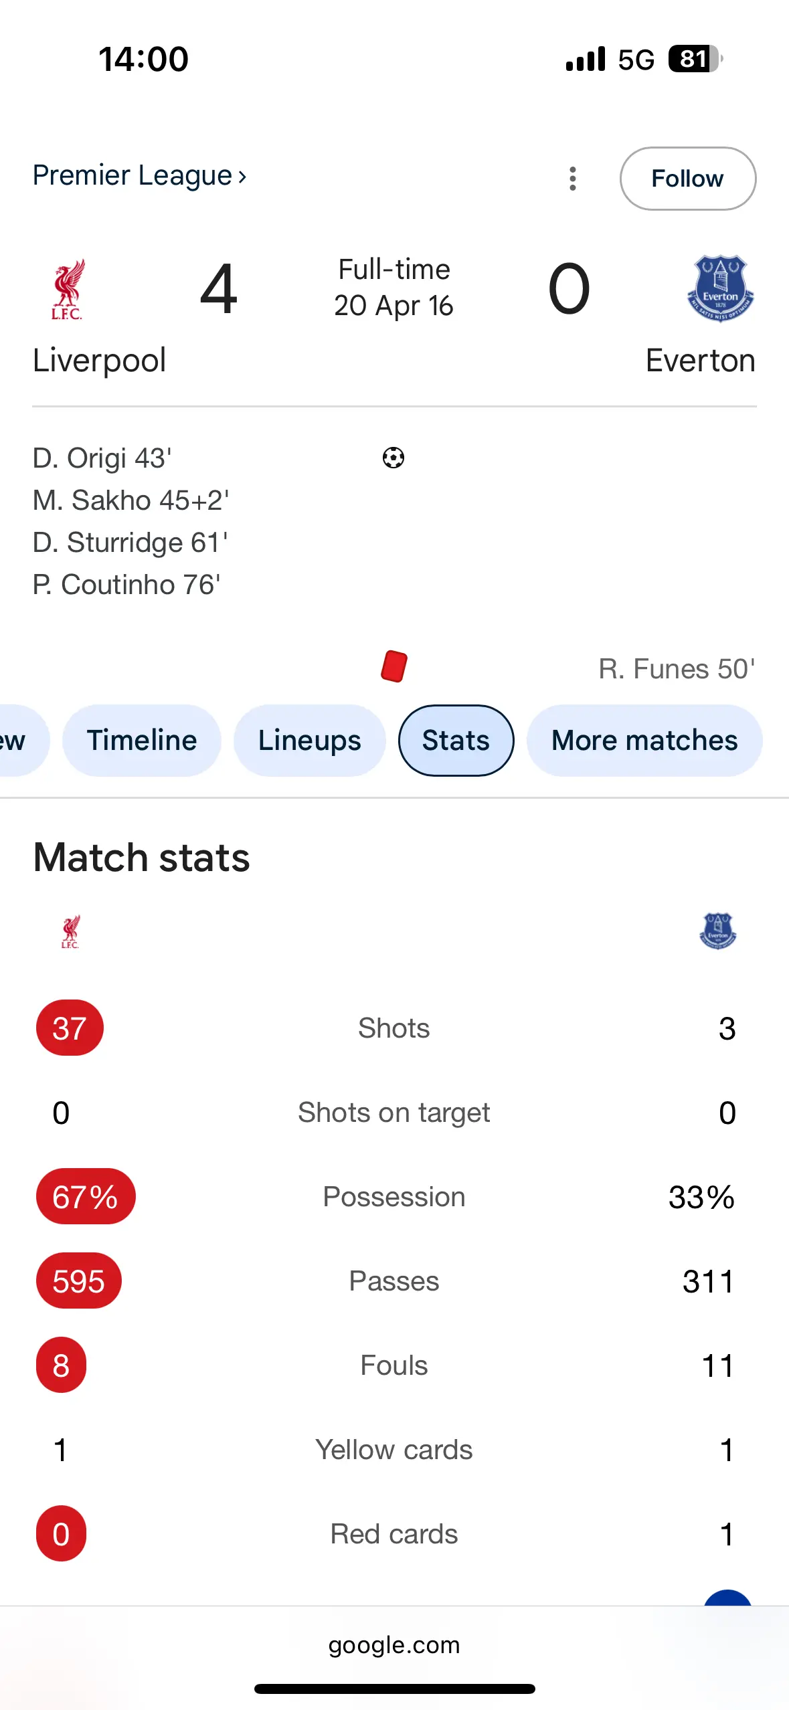Tap the small Liverpool crest in Match stats

pos(70,931)
